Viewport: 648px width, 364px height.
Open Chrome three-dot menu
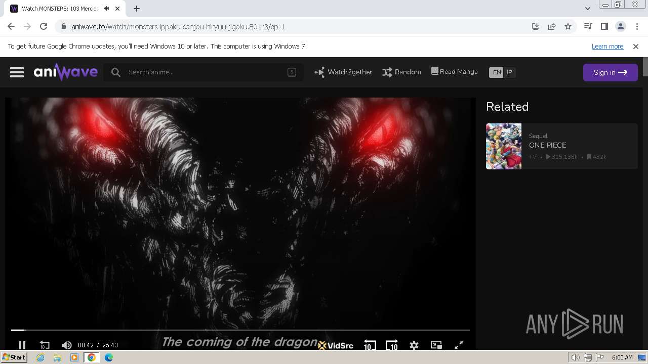tap(636, 27)
